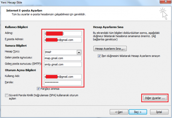Viewport: 172px width, 118px height.
Task: Click the Giden posta sunucusu SMTP field
Action: coord(63,65)
